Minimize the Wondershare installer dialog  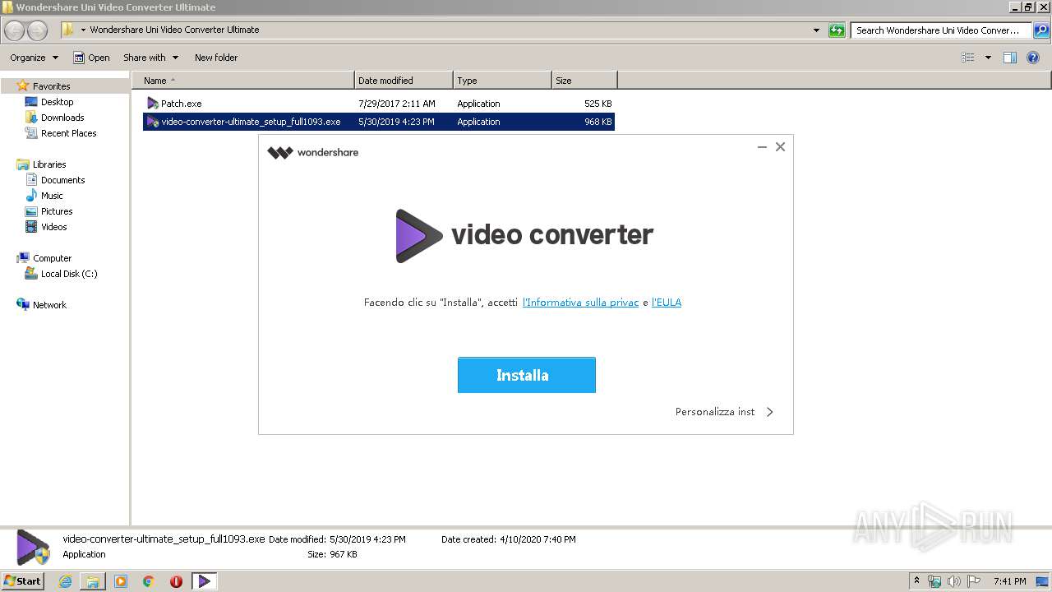762,147
